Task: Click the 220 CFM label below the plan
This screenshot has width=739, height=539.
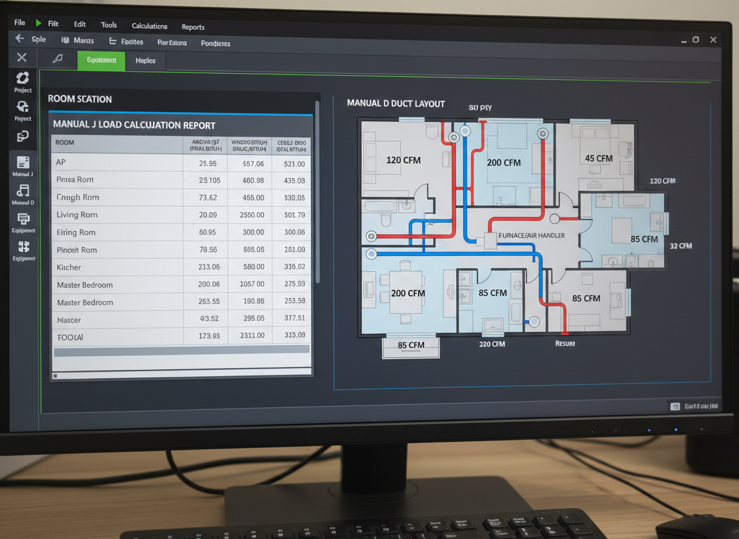Action: tap(492, 344)
